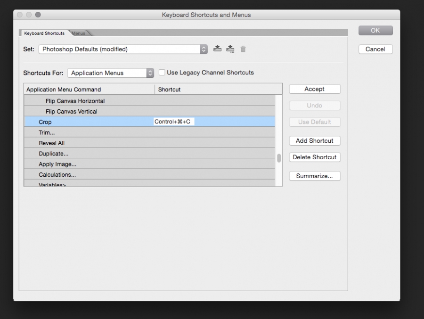
Task: Undo the shortcut change
Action: click(314, 105)
